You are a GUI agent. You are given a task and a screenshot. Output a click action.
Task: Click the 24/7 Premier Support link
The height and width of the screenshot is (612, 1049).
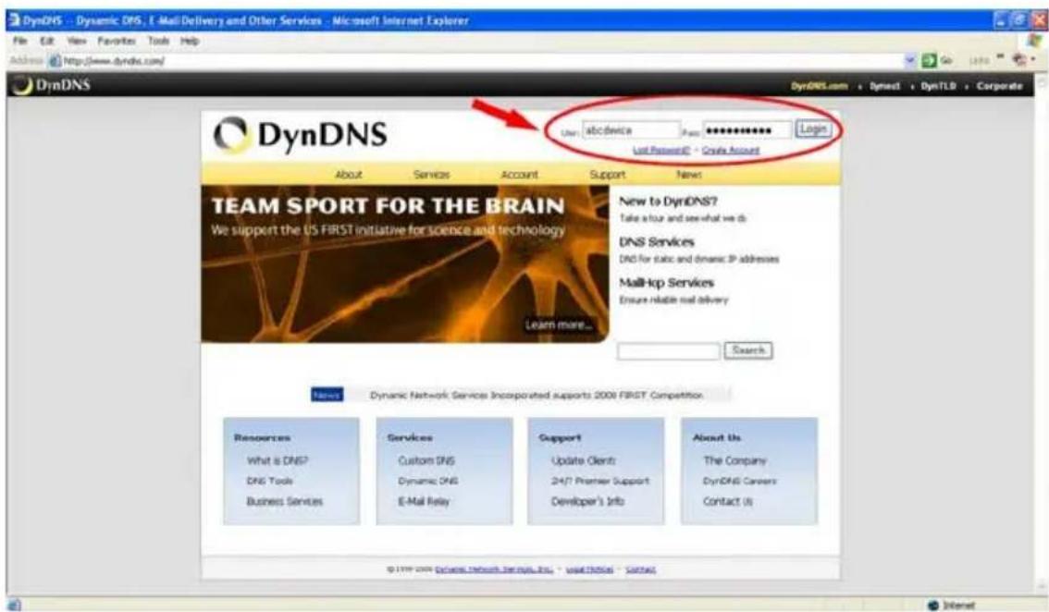pyautogui.click(x=600, y=481)
